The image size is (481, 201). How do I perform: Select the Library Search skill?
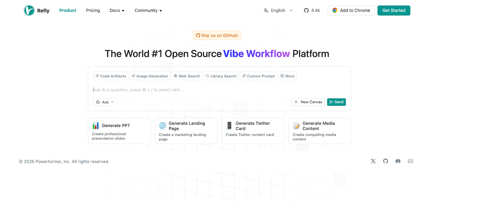[x=221, y=76]
